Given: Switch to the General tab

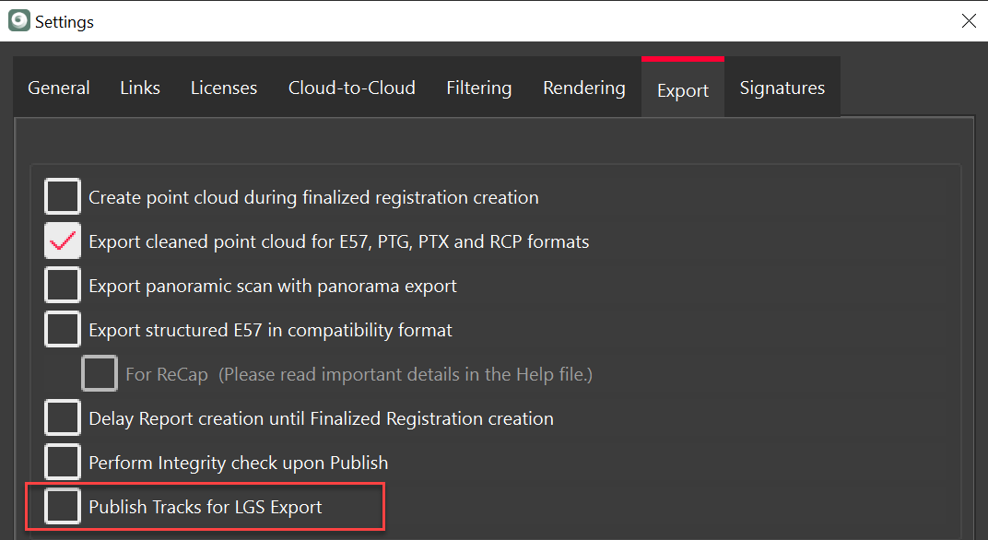Looking at the screenshot, I should pyautogui.click(x=59, y=88).
